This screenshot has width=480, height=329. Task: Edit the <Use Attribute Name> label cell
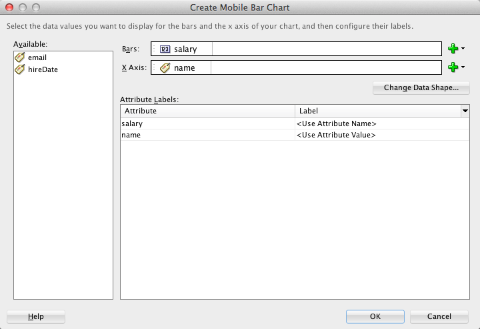[x=382, y=123]
